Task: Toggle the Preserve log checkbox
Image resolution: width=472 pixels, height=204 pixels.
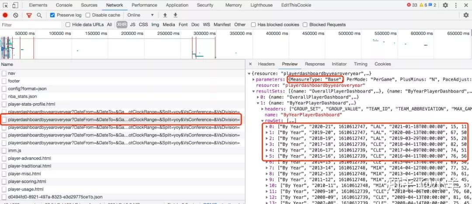Action: tap(52, 15)
